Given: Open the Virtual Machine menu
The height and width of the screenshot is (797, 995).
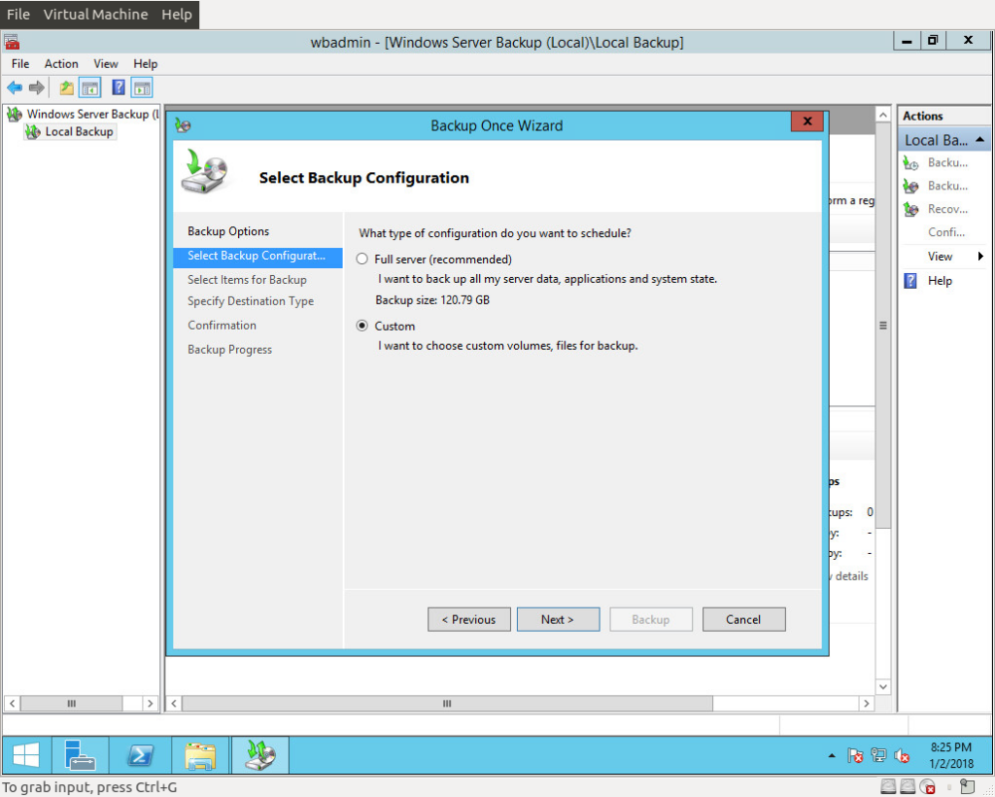Looking at the screenshot, I should pos(95,14).
